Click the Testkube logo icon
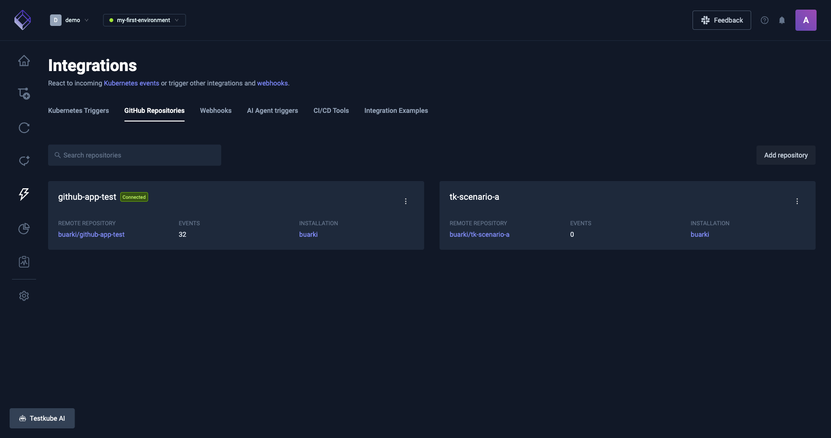This screenshot has width=831, height=438. click(x=23, y=20)
